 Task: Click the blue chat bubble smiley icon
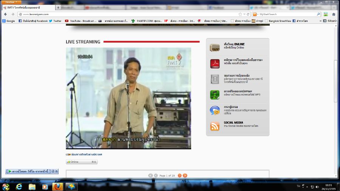tap(215, 111)
